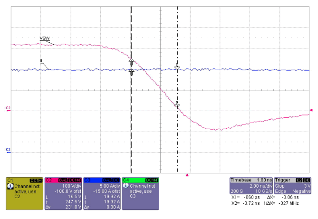Screen dimensions: 318x219
Task: Select the down arrow cursor marker on VSW trace
Action: [177, 105]
